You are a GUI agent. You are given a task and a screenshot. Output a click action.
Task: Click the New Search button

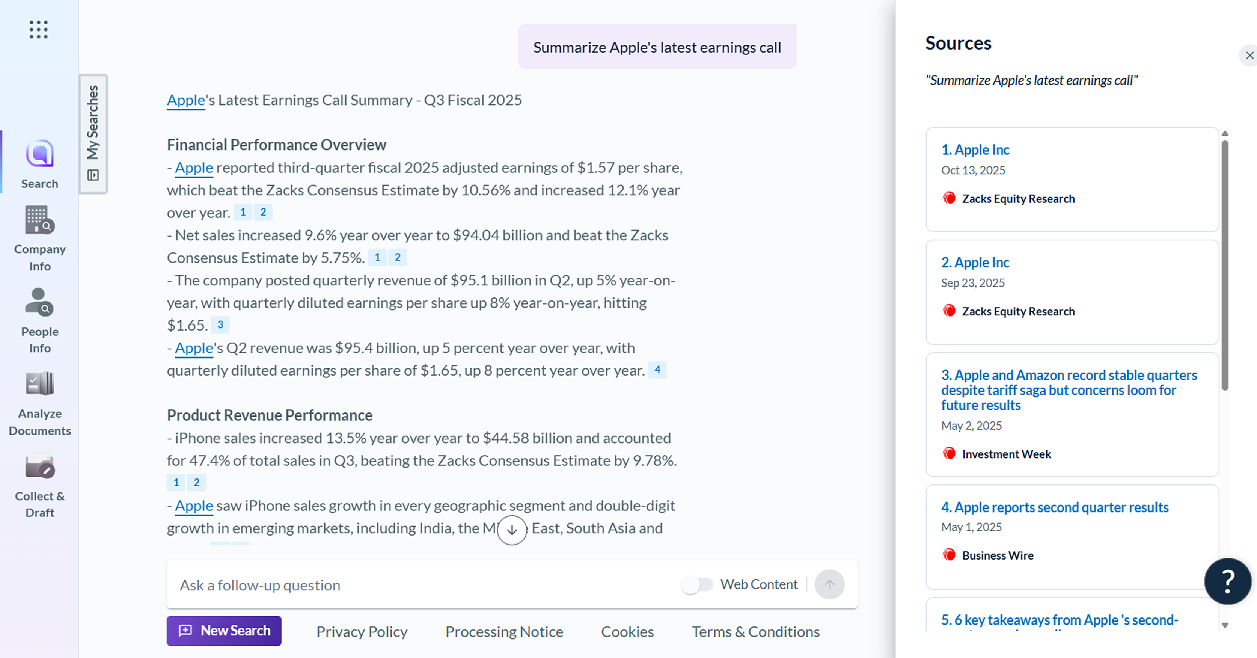click(x=224, y=631)
